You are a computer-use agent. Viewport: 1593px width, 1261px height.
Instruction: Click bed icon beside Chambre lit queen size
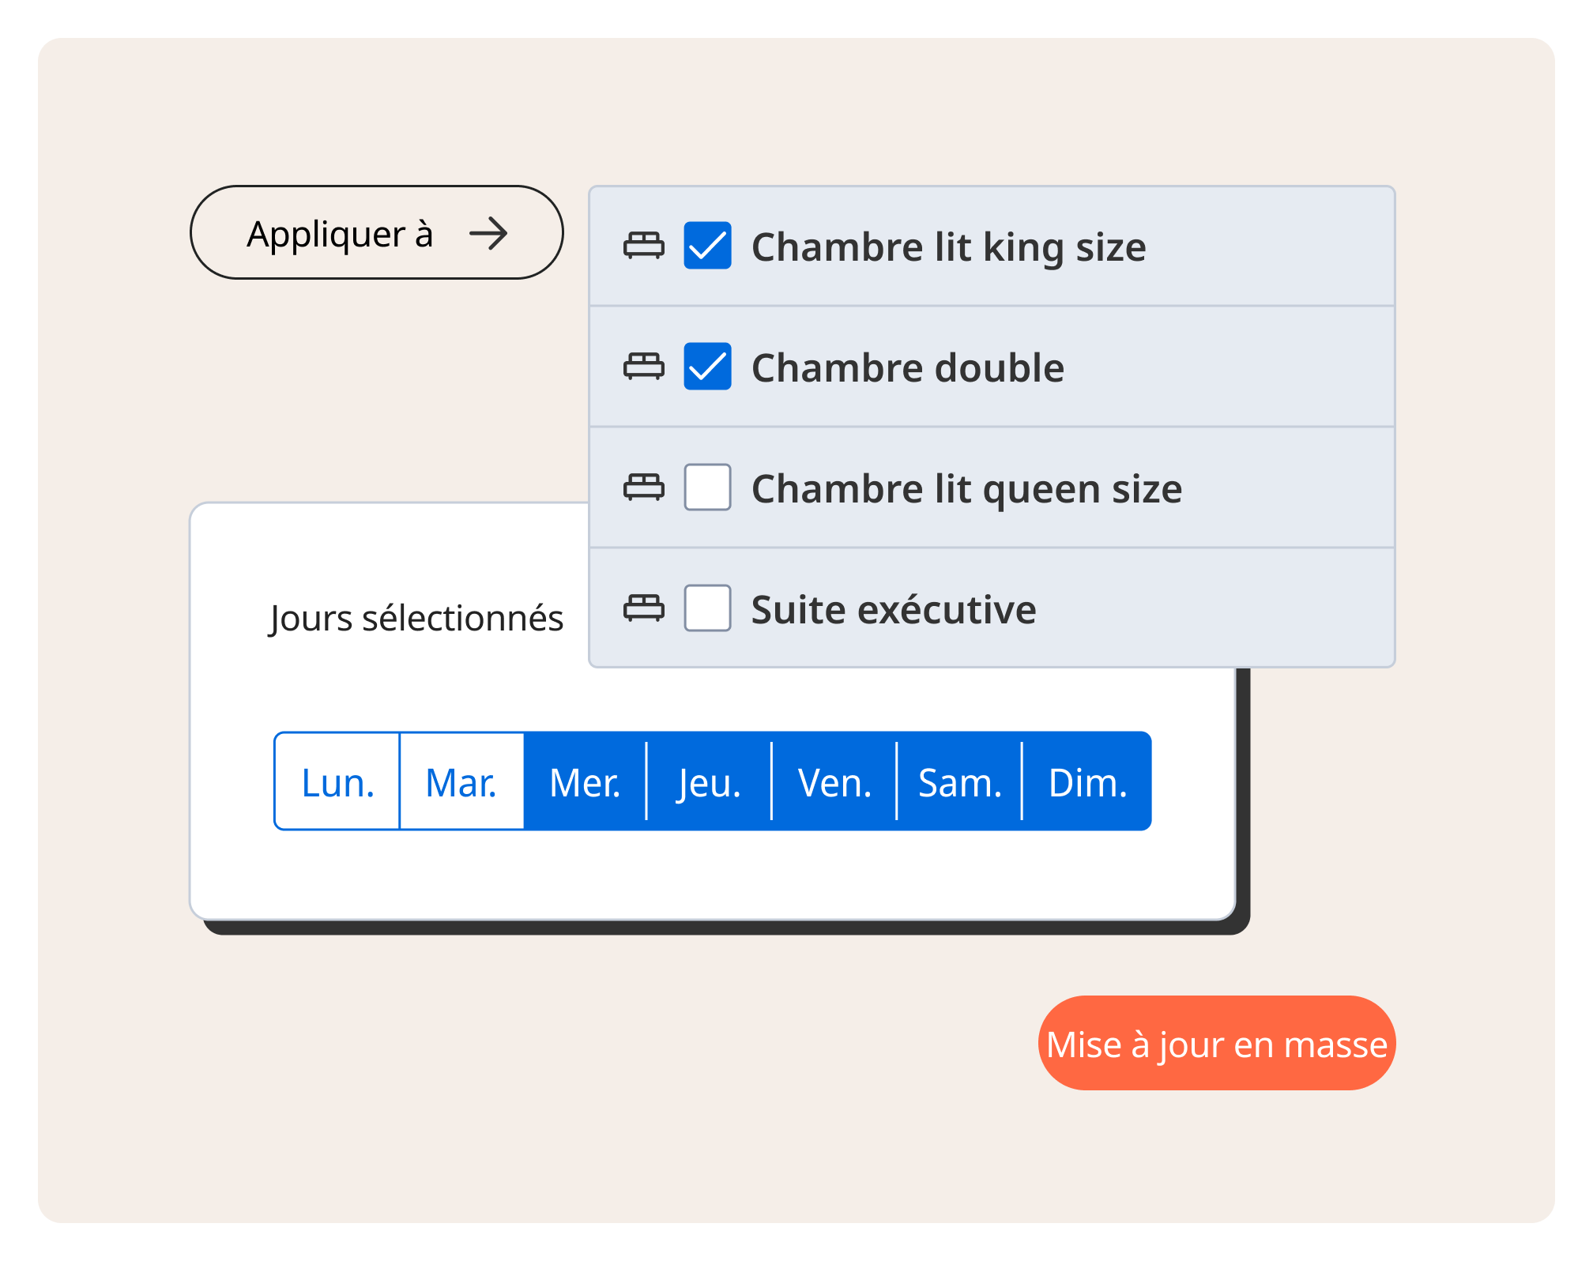pos(643,487)
